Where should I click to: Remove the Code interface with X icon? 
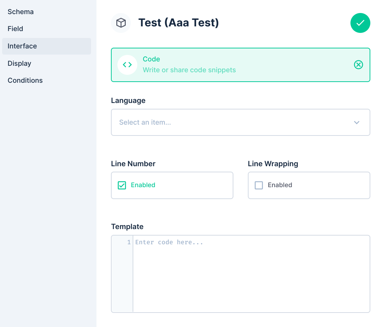tap(358, 65)
